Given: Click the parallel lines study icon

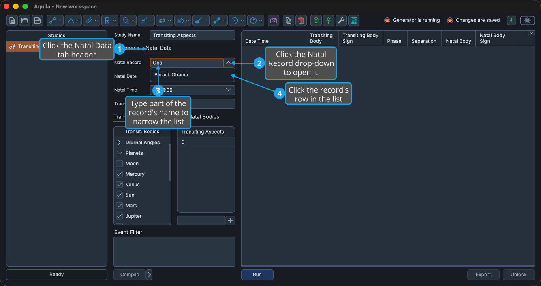Looking at the screenshot, I should point(92,21).
